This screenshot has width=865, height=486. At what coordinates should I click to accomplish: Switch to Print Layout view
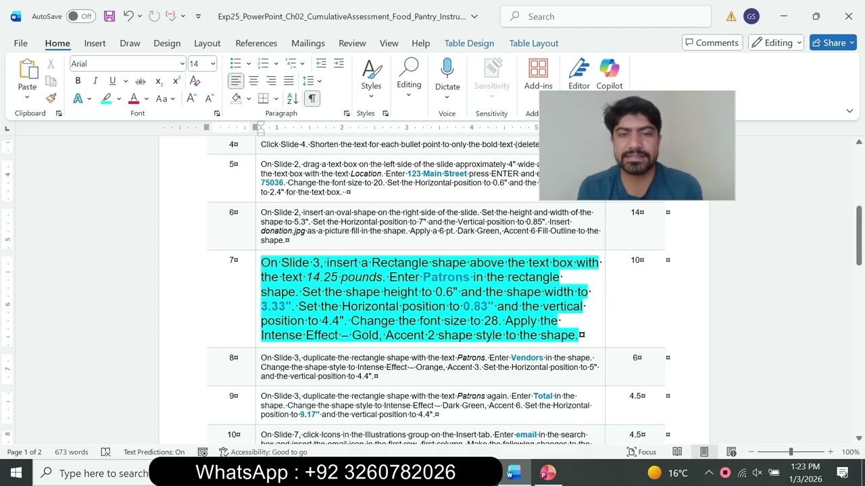[x=704, y=452]
